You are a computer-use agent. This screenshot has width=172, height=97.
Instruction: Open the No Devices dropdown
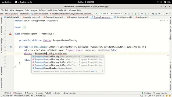click(x=117, y=14)
